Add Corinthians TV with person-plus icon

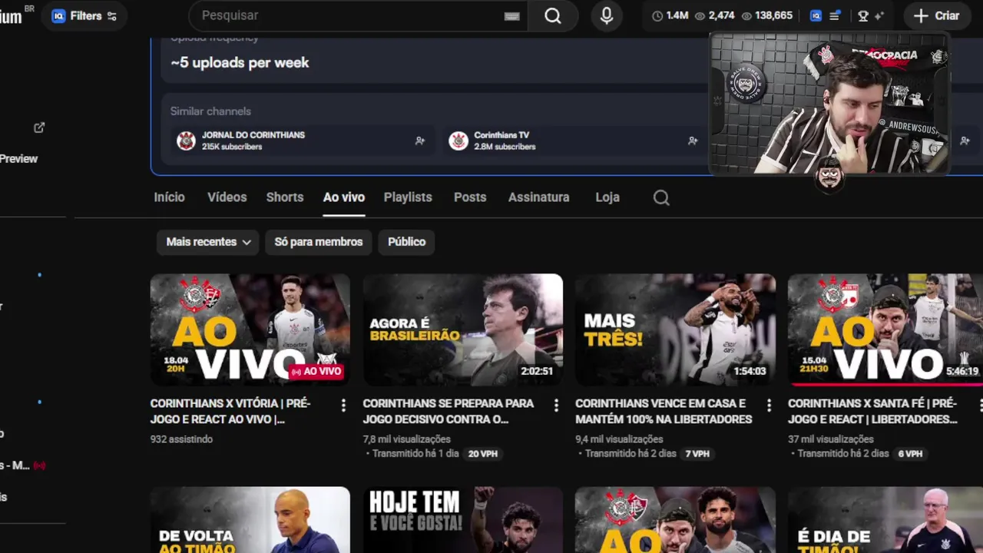tap(693, 141)
